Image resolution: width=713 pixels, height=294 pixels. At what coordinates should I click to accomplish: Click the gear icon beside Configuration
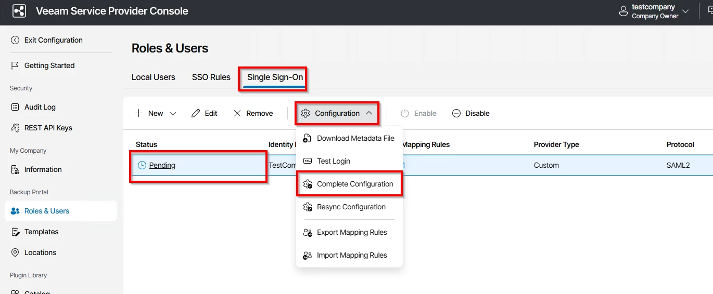(x=305, y=113)
